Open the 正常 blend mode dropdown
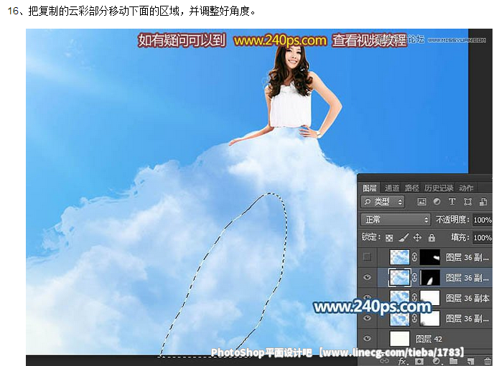This screenshot has width=504, height=366. (396, 220)
